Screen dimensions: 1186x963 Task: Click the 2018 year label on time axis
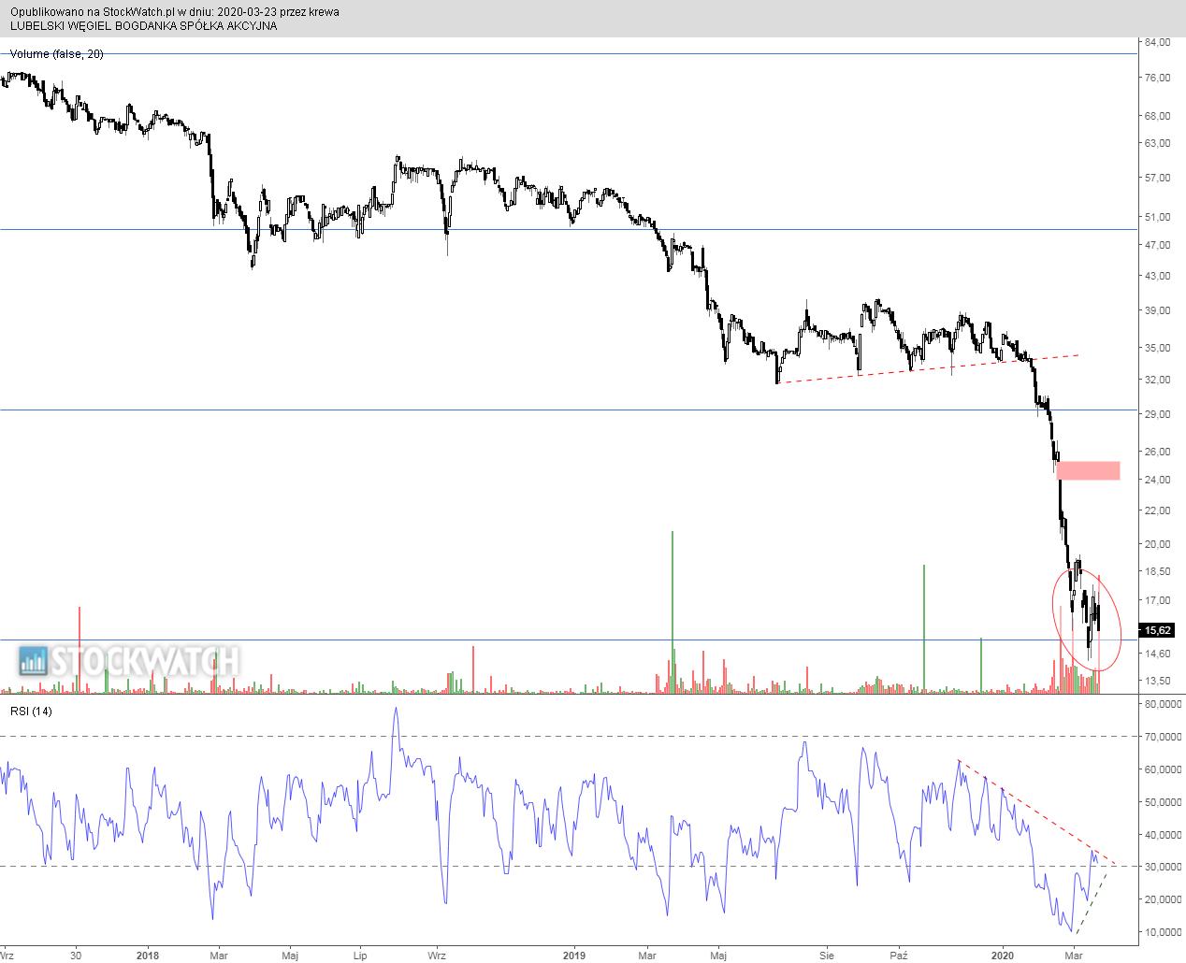pos(147,956)
